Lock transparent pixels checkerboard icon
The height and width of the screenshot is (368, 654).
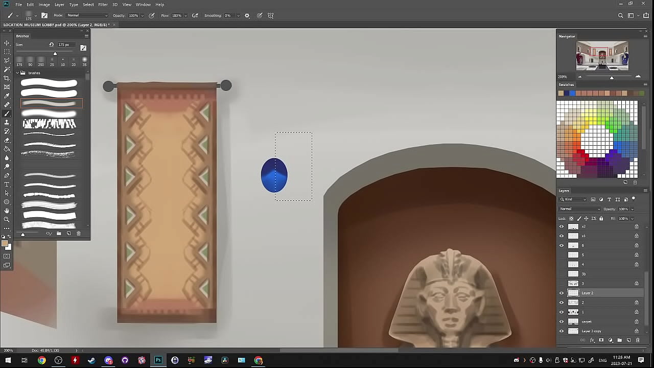[571, 219]
